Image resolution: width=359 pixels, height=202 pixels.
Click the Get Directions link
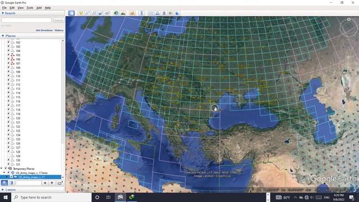click(x=44, y=30)
